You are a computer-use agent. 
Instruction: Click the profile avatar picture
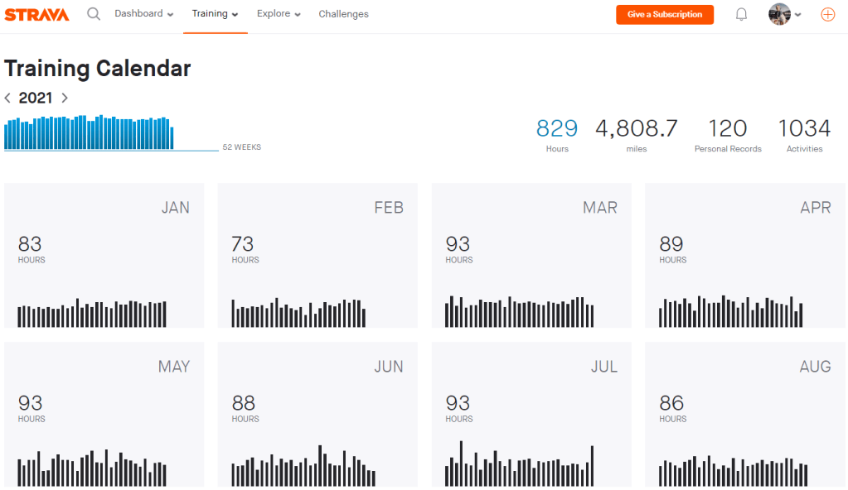(779, 14)
